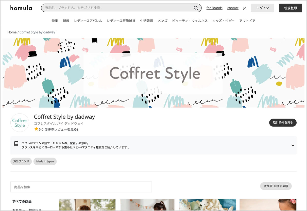Viewport: 307px width, 211px height.
Task: Click the yellow rating star icon
Action: (36, 129)
